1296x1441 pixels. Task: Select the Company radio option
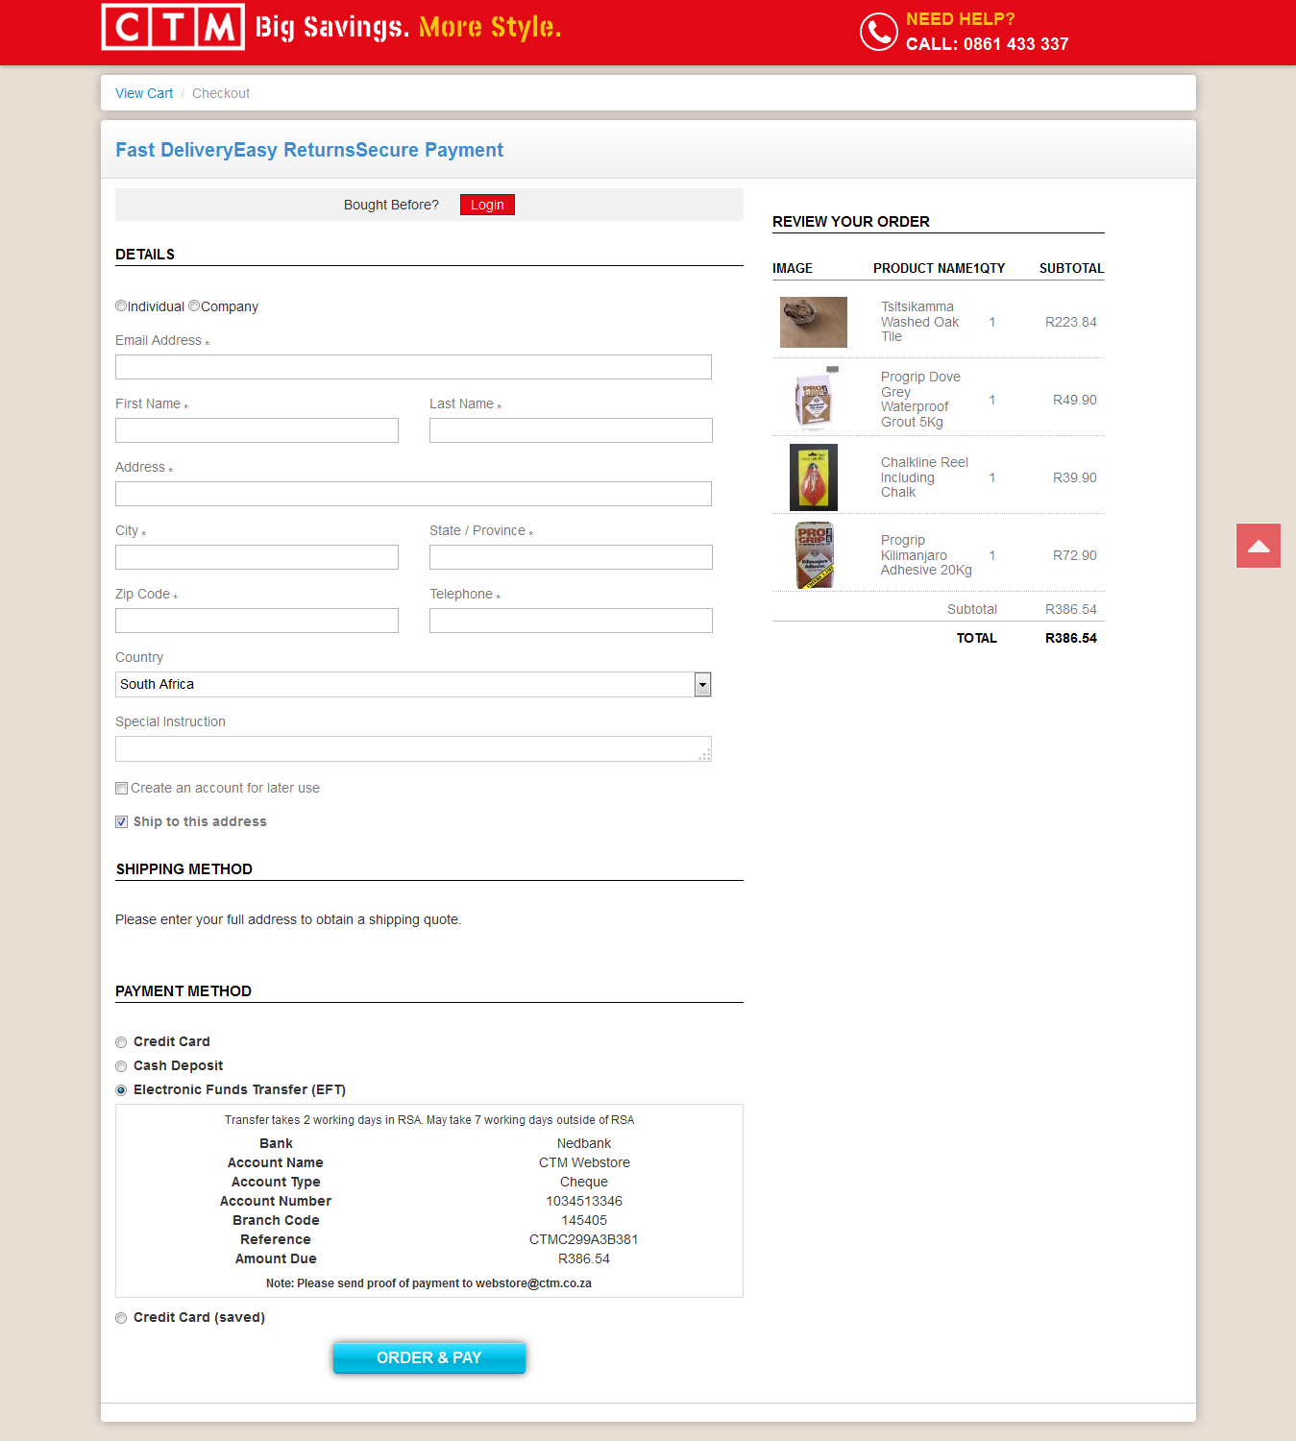point(194,305)
